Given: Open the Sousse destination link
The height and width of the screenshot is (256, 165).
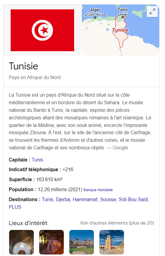Looking at the screenshot, I should (x=108, y=200).
